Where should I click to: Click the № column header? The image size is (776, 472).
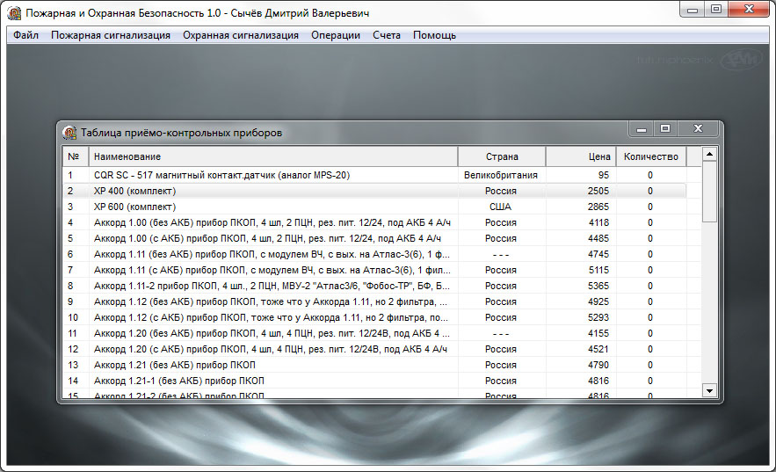tap(74, 156)
